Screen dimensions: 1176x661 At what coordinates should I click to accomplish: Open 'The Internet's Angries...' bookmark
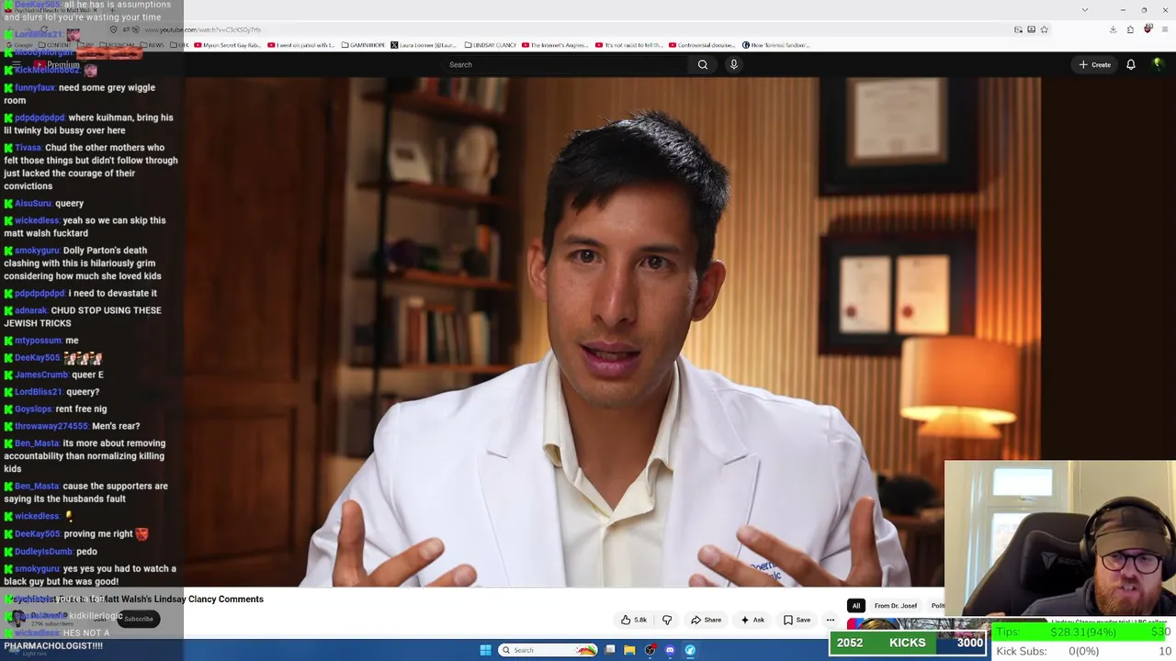tap(555, 45)
